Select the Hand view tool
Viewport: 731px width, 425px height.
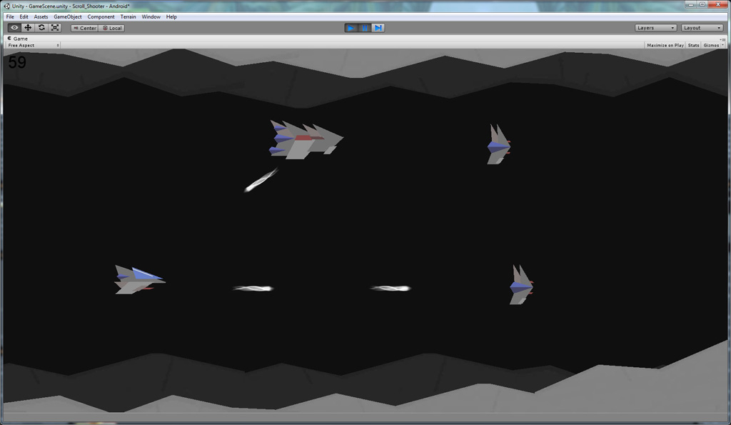[14, 28]
